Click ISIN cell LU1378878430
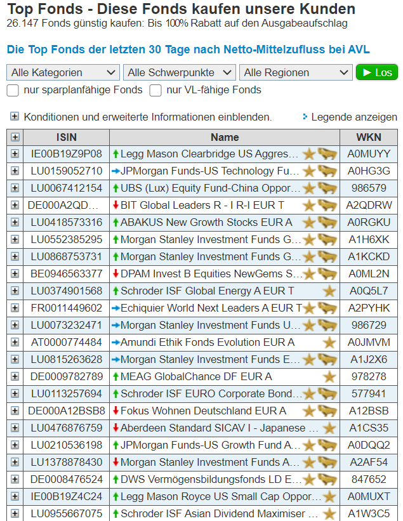 point(67,462)
